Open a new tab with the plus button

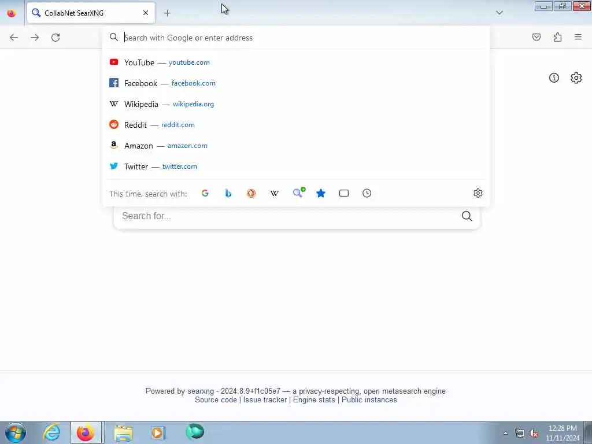tap(167, 13)
